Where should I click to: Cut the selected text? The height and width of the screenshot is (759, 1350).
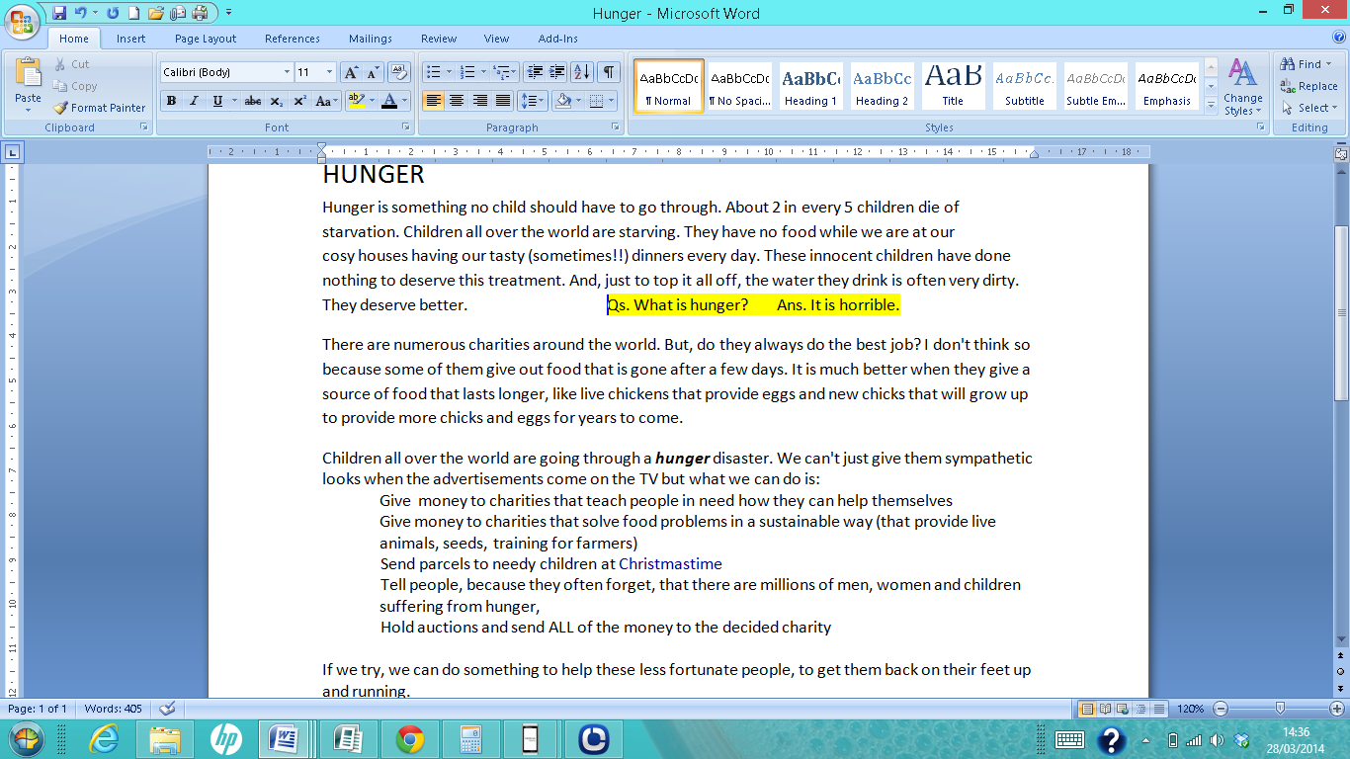71,64
